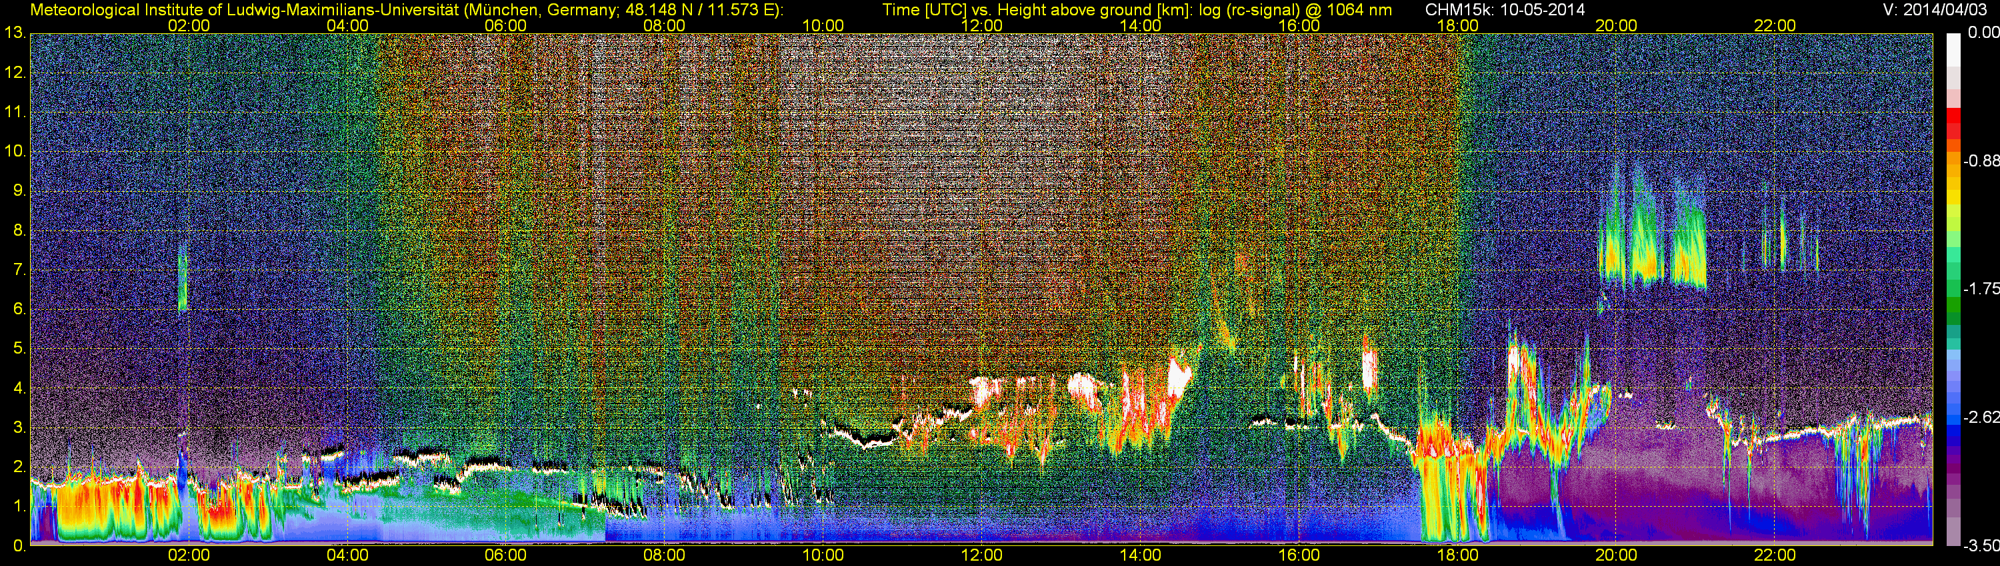
Task: Select the 16:00 label on the top time axis
Action: point(1299,25)
